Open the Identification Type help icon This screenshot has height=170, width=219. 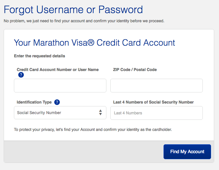click(x=57, y=102)
